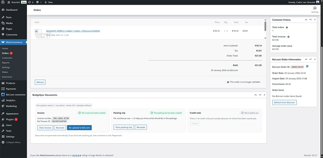Open comments via the speech bubble icon
This screenshot has height=158, width=323.
[x=38, y=2]
